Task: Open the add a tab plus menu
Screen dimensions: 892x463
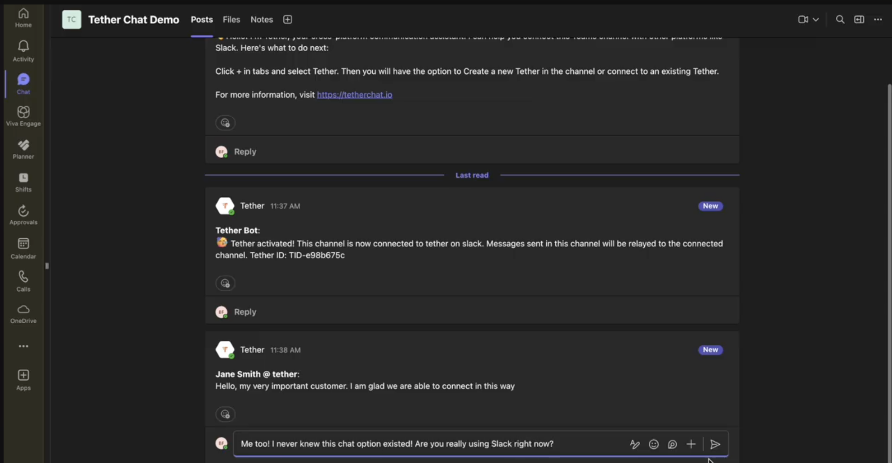Action: [x=287, y=19]
